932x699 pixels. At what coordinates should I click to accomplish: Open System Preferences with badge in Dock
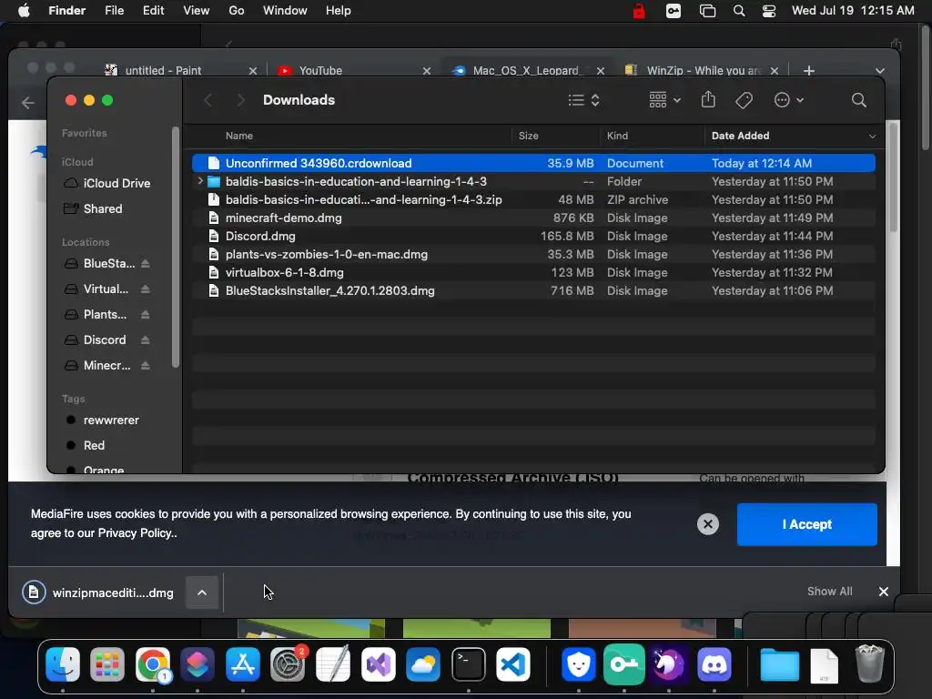pos(288,664)
